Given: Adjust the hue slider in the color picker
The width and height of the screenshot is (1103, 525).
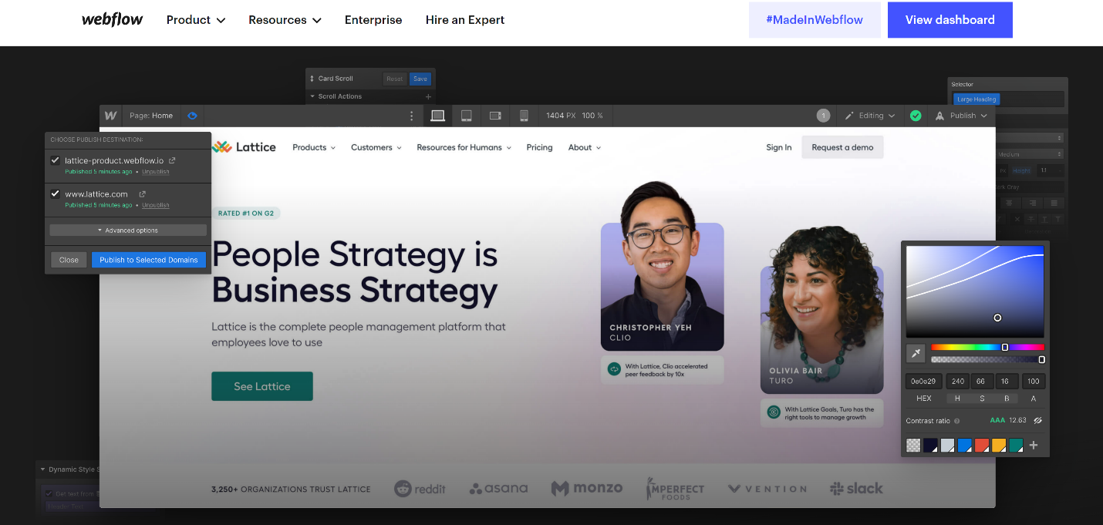Looking at the screenshot, I should coord(987,347).
